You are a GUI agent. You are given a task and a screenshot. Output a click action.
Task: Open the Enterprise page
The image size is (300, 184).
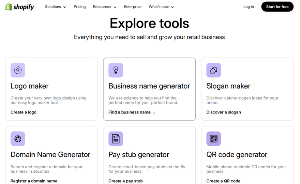tap(133, 7)
